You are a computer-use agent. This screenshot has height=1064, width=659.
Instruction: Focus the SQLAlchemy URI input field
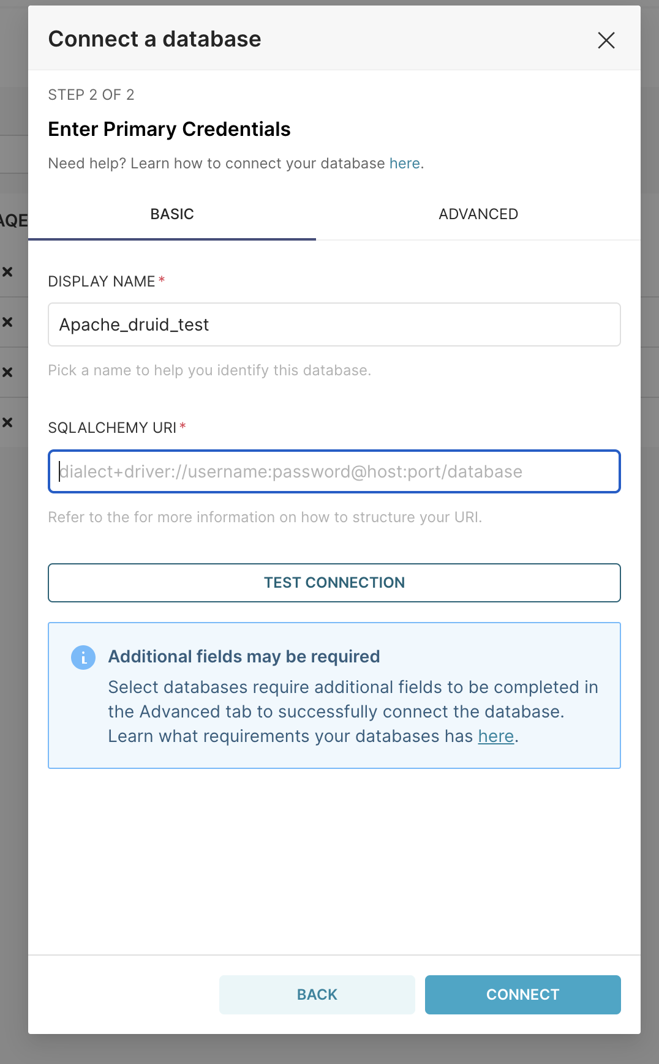coord(334,471)
